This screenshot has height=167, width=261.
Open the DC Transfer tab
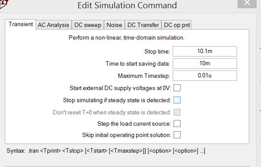click(143, 25)
